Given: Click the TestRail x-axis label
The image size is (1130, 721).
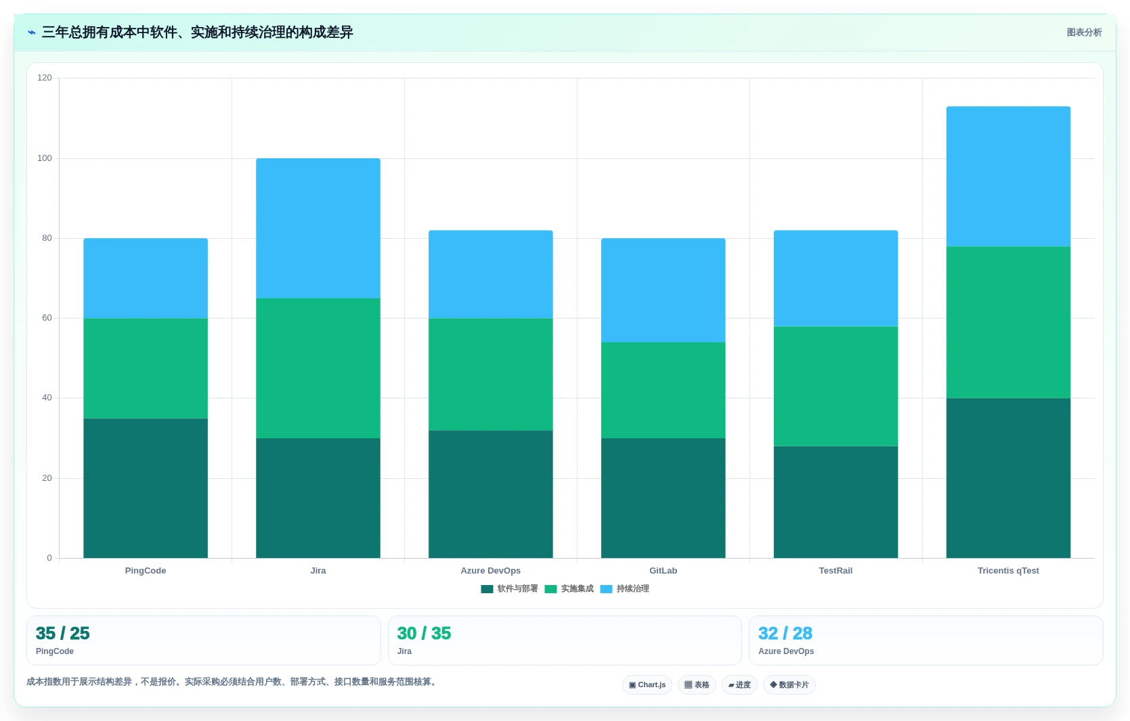Looking at the screenshot, I should click(836, 571).
